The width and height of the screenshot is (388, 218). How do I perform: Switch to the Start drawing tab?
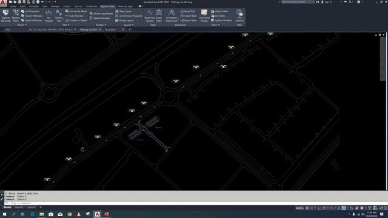(x=8, y=30)
